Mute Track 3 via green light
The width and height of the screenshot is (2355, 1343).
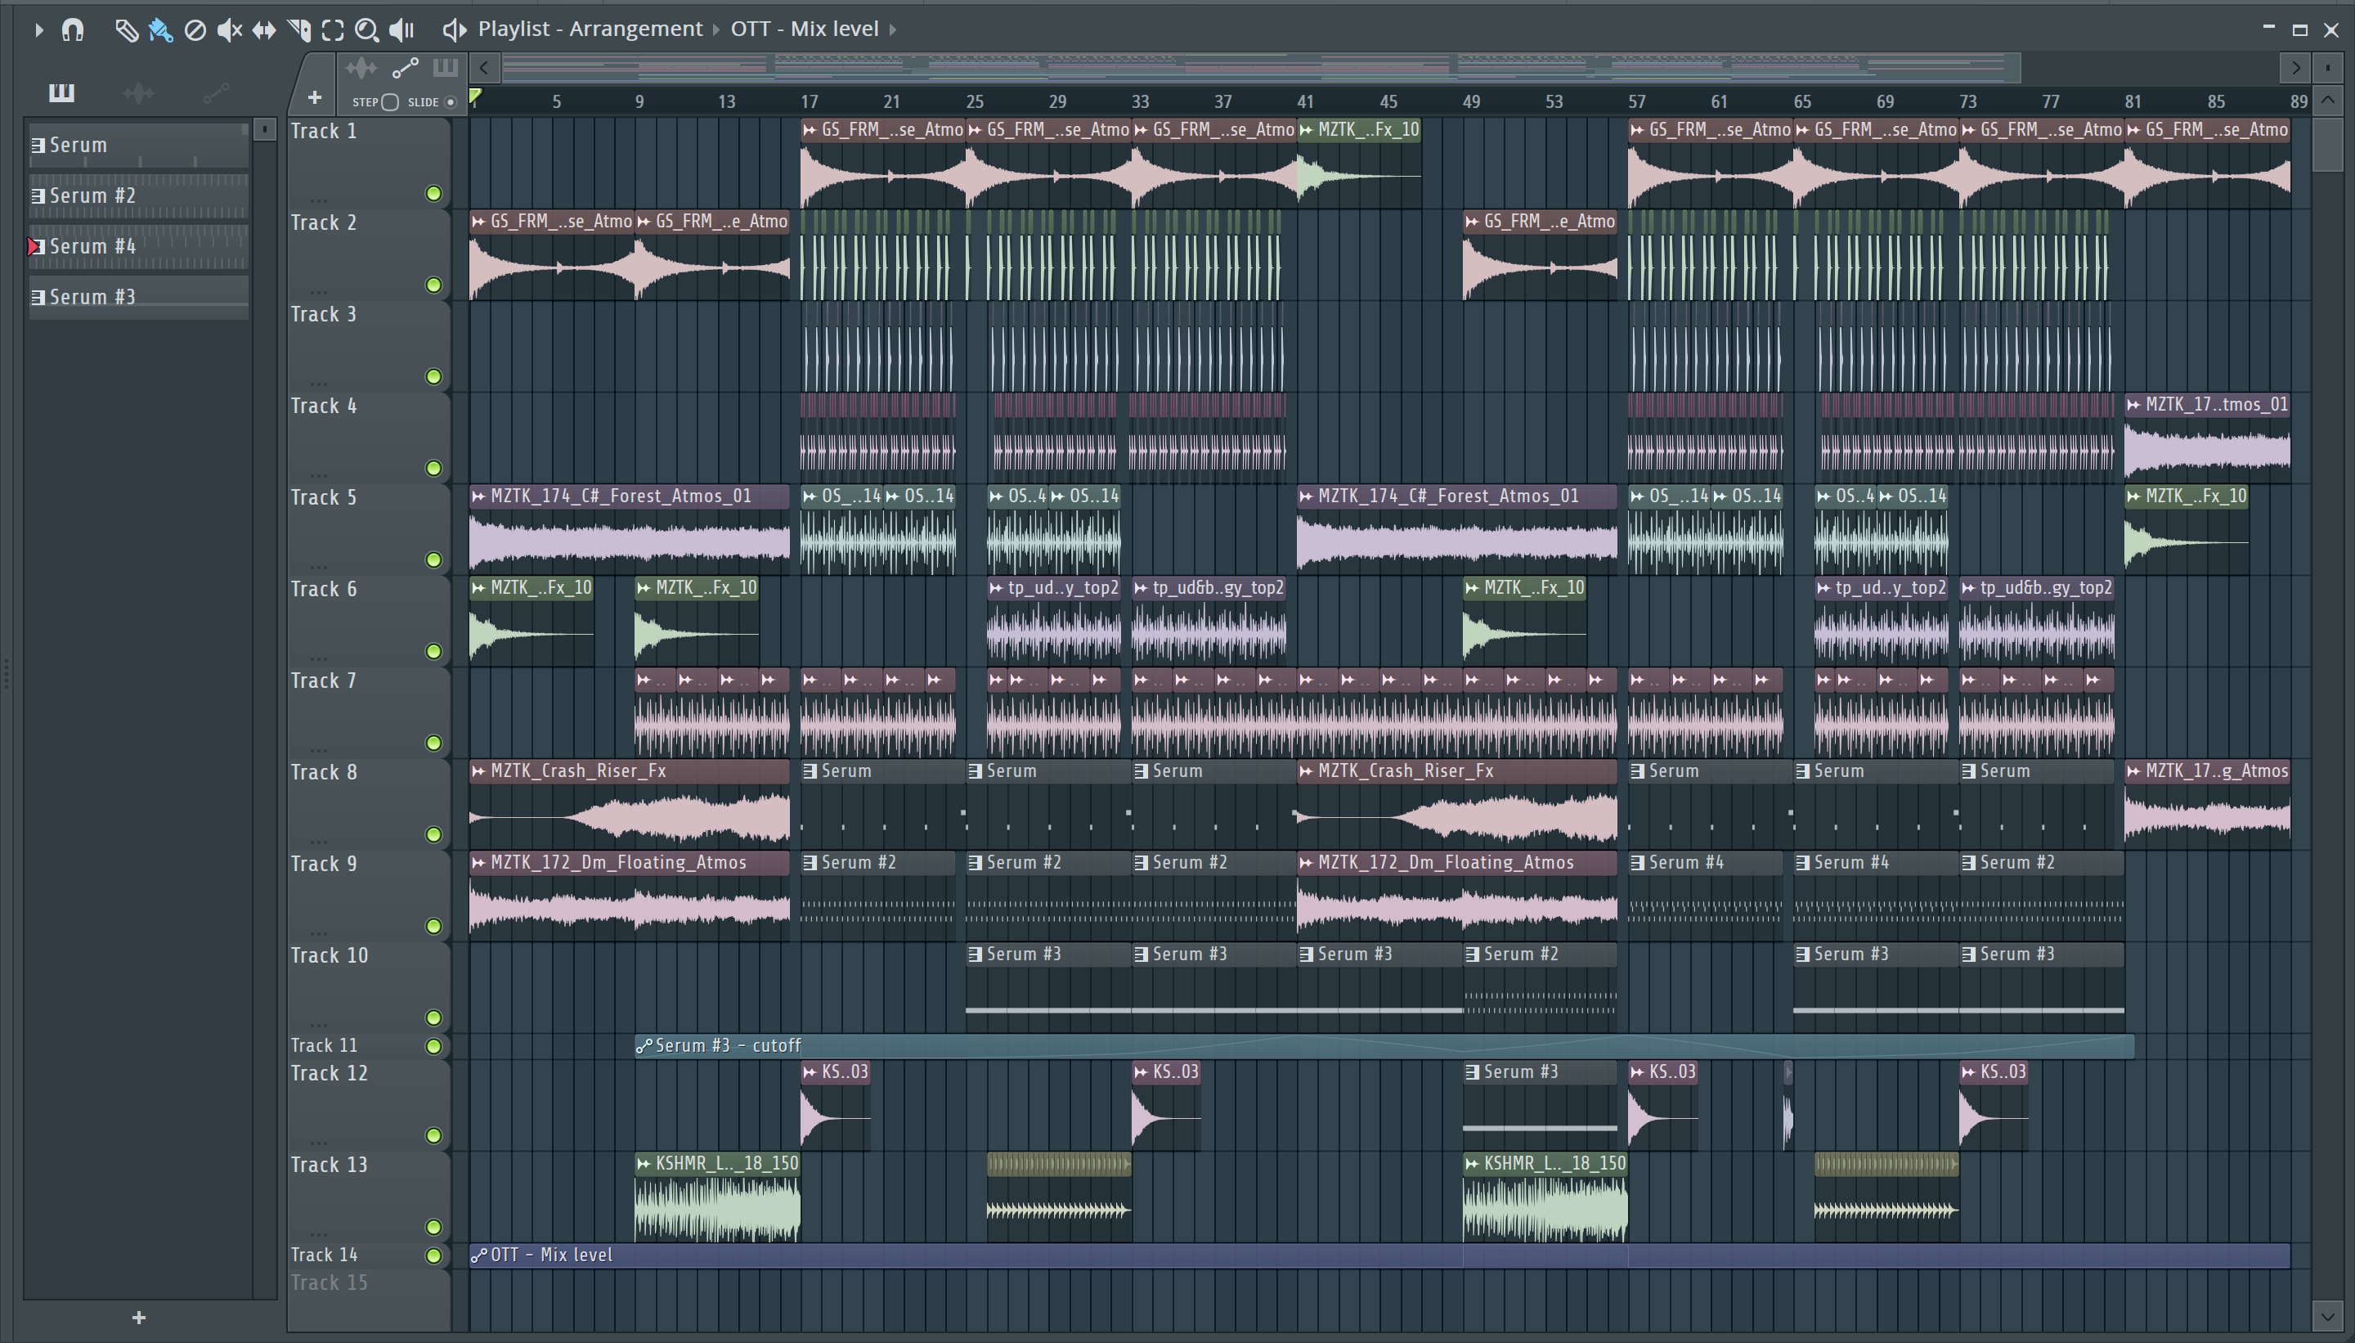[433, 376]
